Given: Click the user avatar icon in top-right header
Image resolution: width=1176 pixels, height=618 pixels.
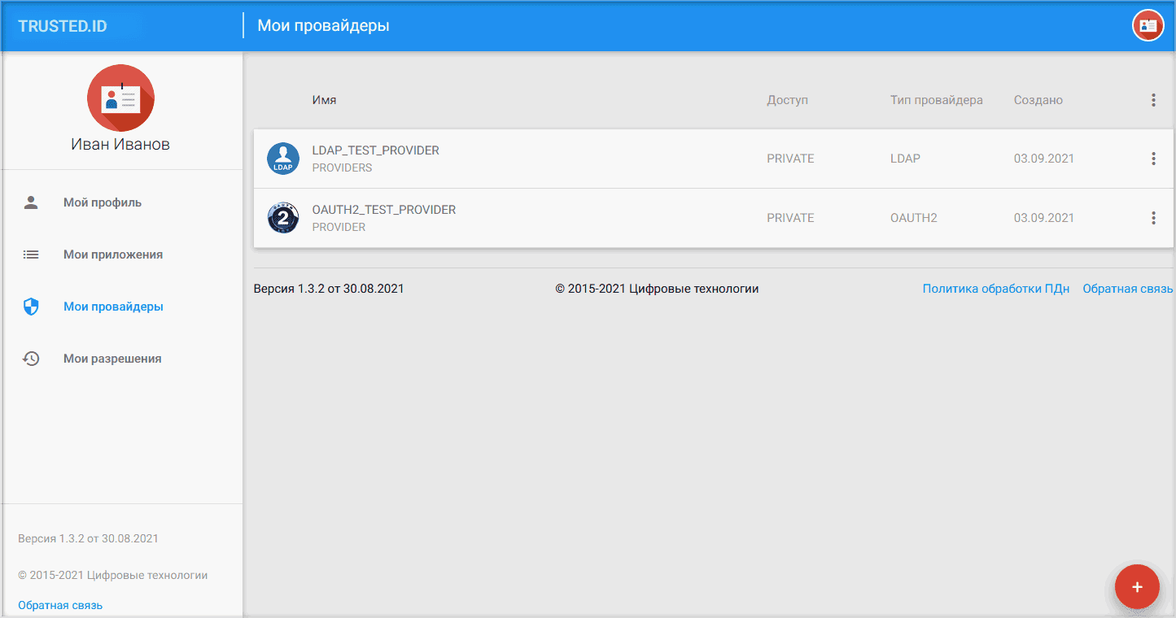Looking at the screenshot, I should point(1148,26).
